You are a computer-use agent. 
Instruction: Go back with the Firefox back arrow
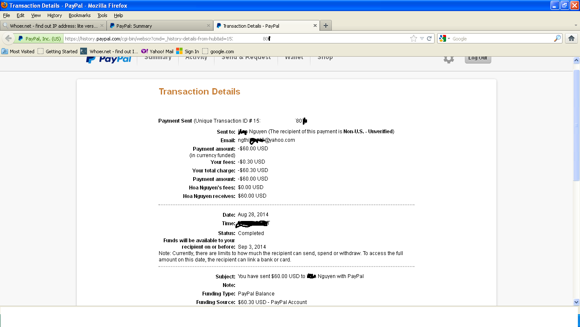(9, 38)
